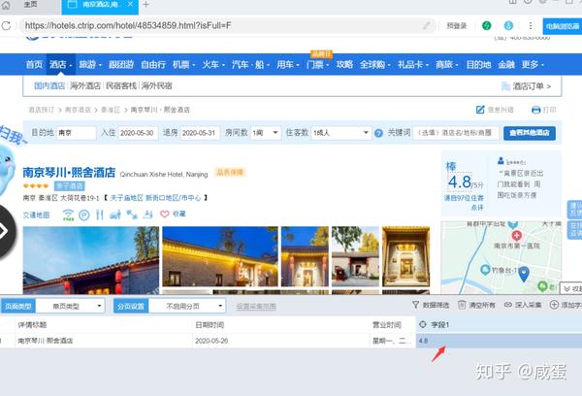The image size is (582, 396).
Task: Select the 海外酒店 sub-tab
Action: coord(85,85)
